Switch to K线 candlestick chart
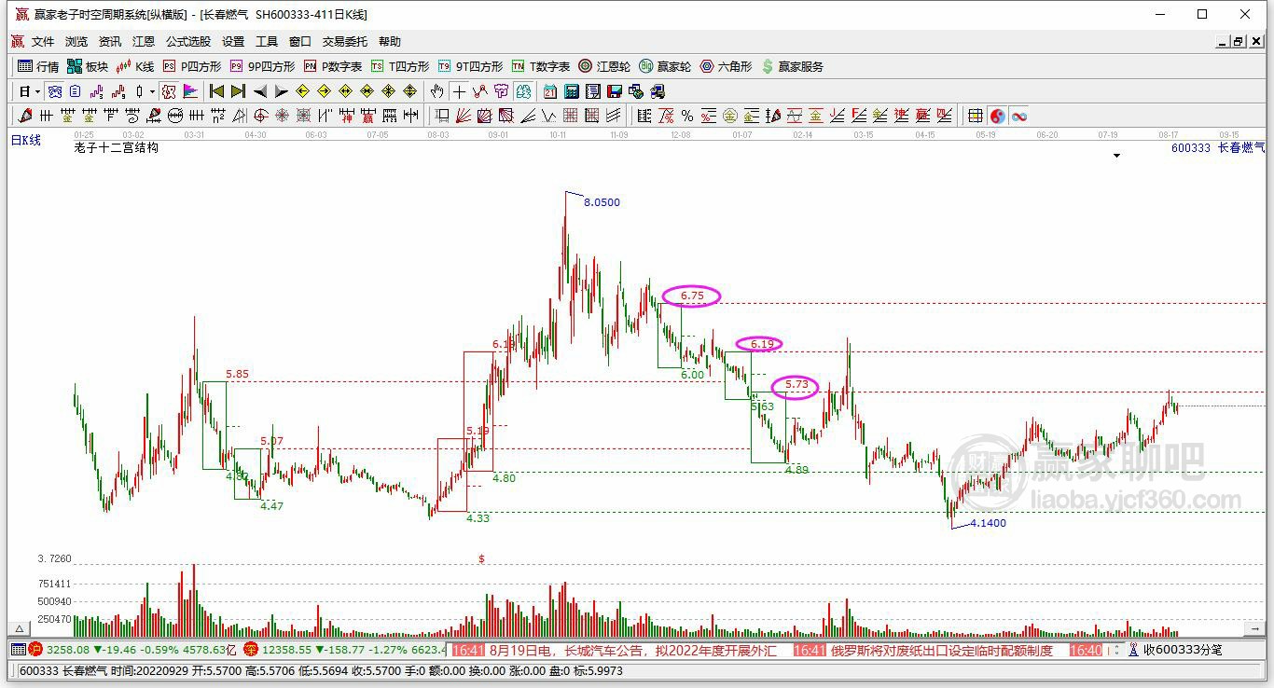The height and width of the screenshot is (688, 1274). pos(135,66)
